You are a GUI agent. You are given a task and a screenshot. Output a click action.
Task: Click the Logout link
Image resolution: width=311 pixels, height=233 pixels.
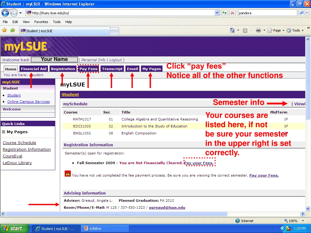point(116,60)
